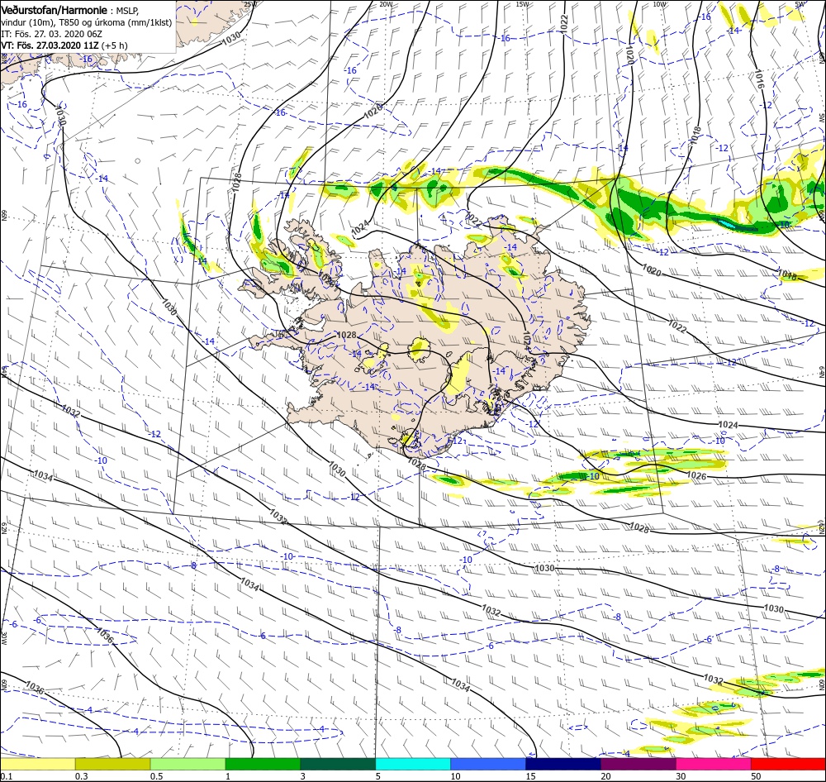Select the dark green 3 mm legend swatch
826x782 pixels.
tap(338, 764)
